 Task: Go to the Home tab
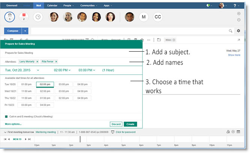27,5
